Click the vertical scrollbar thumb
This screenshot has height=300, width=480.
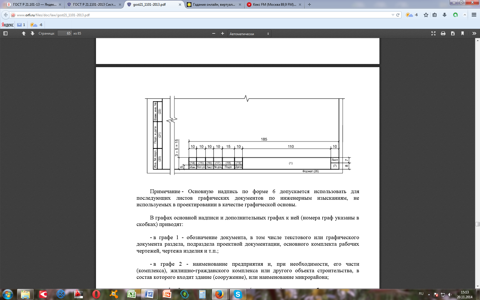pos(477,224)
